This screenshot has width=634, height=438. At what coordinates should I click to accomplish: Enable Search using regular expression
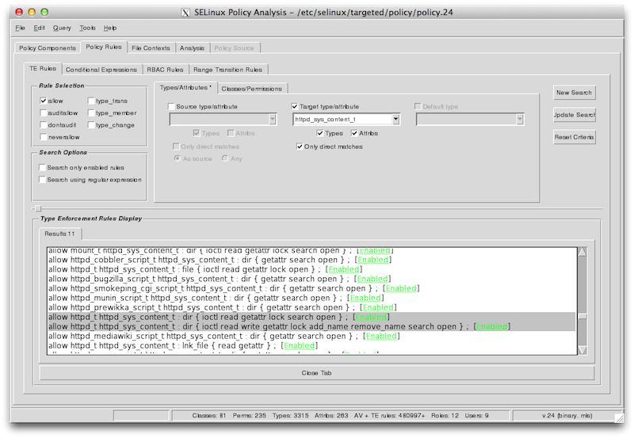click(41, 180)
